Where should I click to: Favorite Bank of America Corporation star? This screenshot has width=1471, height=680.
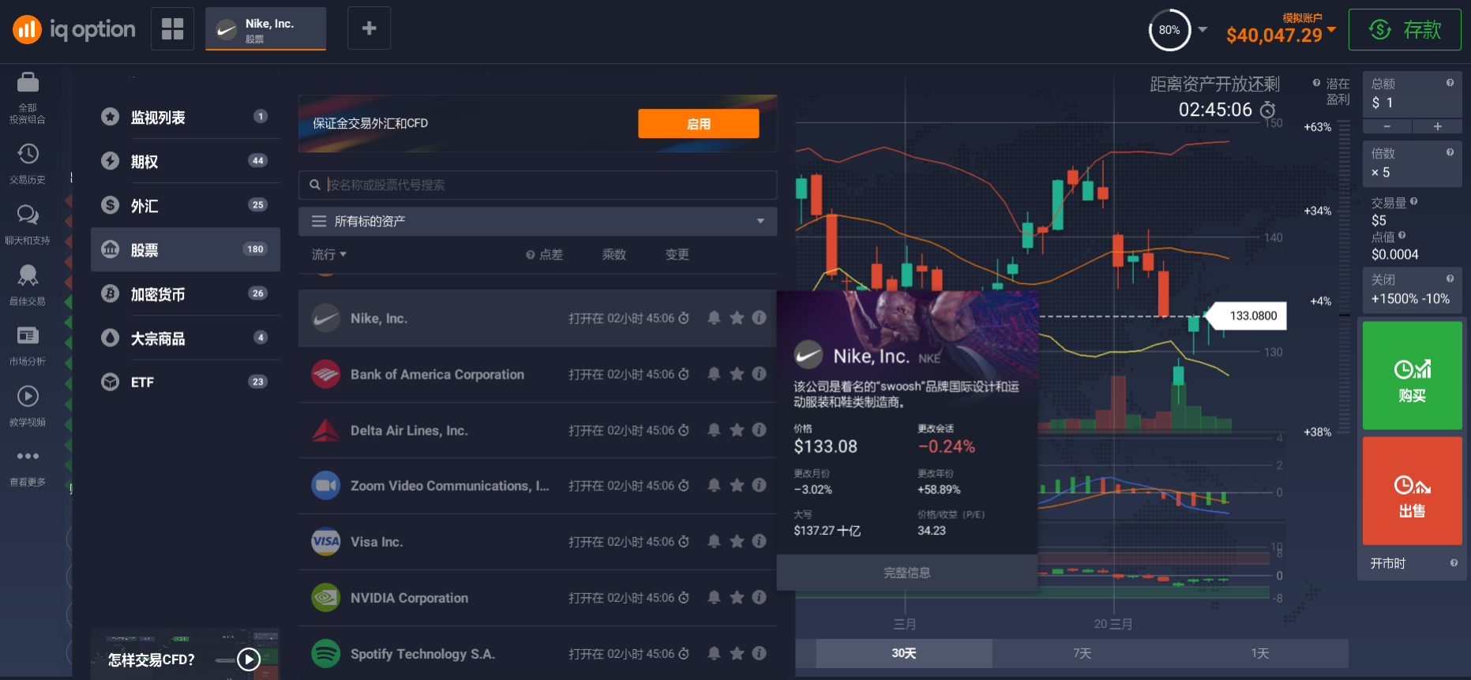click(737, 374)
